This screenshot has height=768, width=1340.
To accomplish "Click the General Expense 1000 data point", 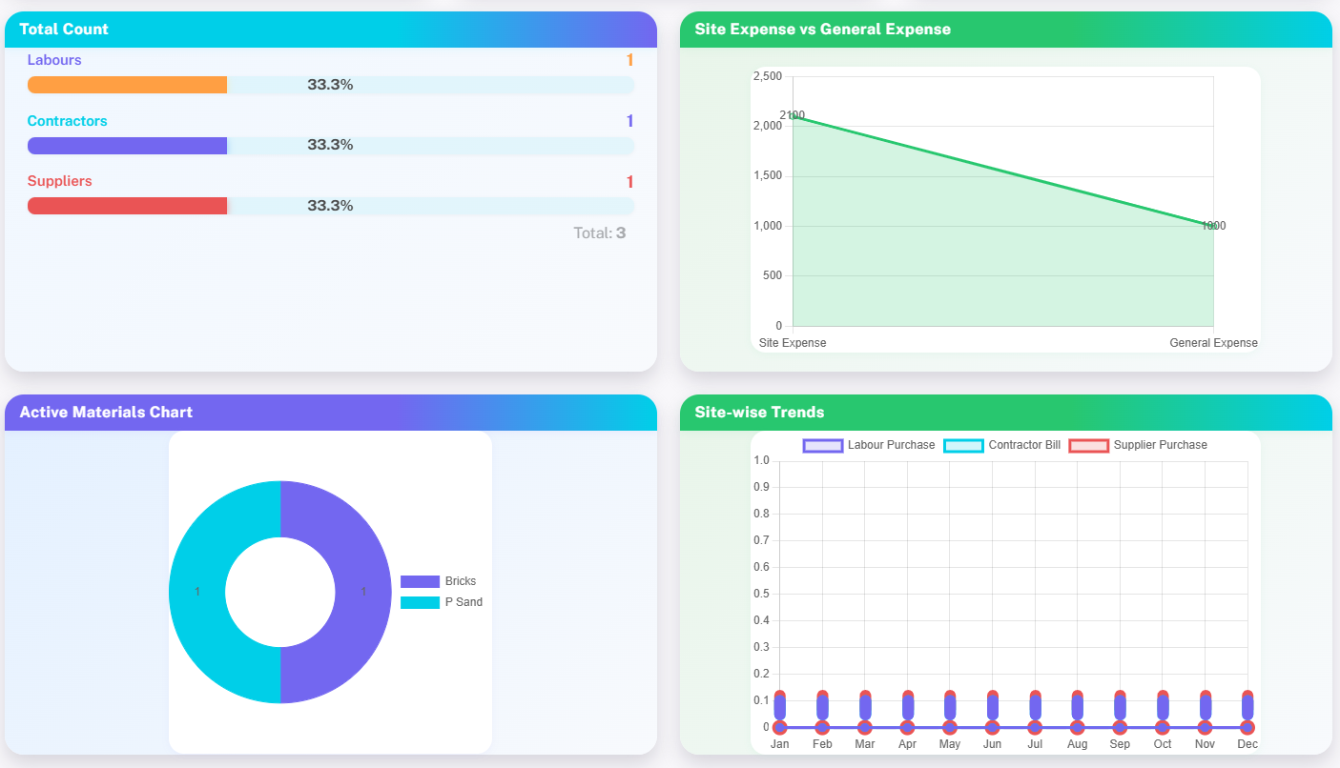I will click(x=1213, y=226).
